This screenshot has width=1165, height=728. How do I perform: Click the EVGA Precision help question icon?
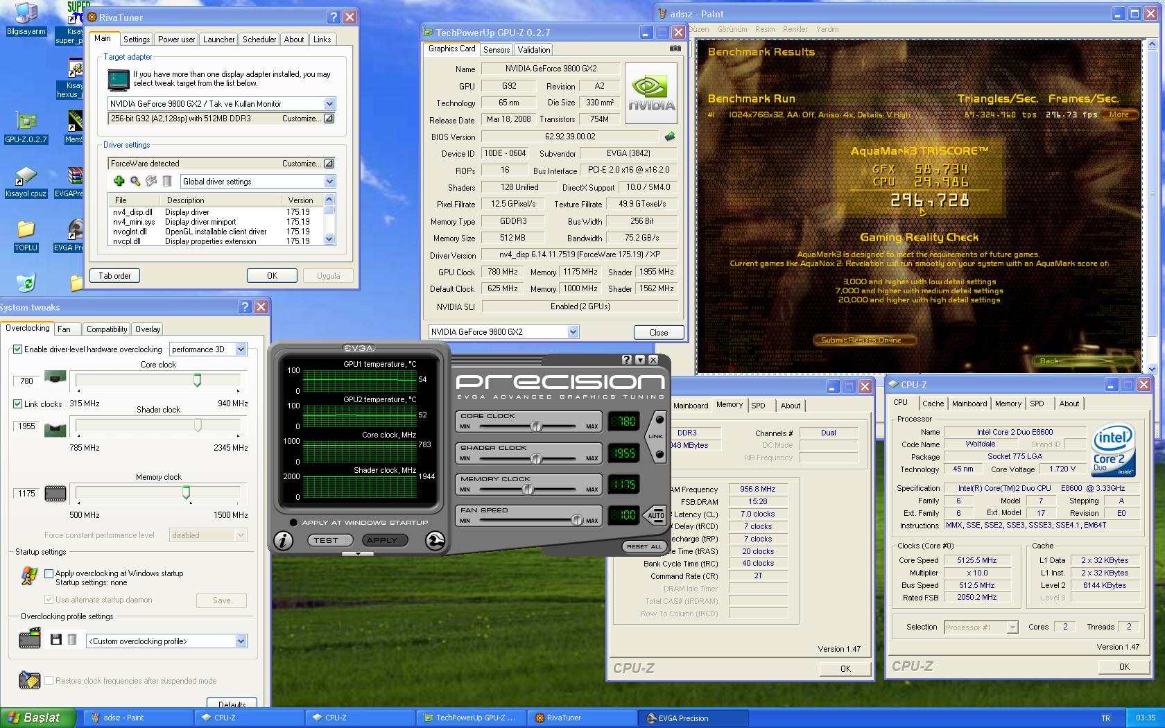(627, 359)
